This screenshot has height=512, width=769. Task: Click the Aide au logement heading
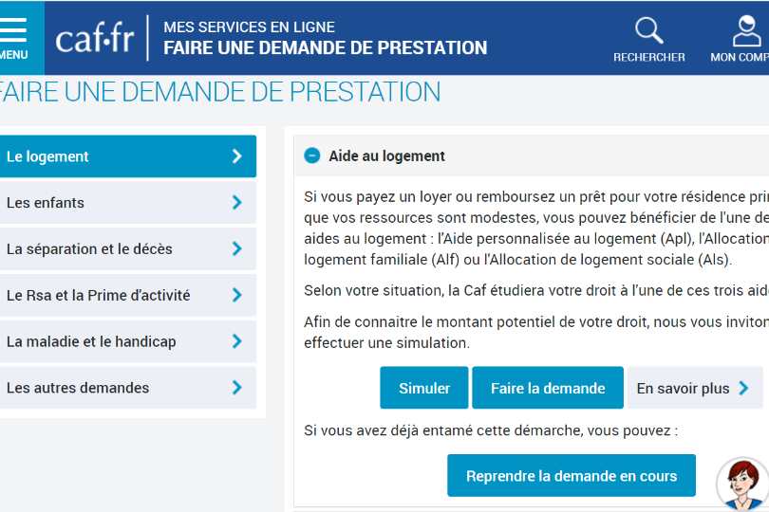pos(387,155)
